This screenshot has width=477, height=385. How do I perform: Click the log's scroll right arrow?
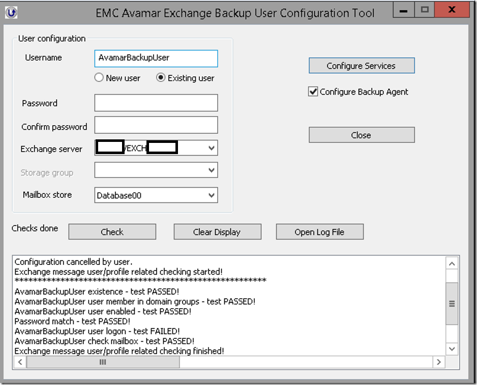click(x=439, y=362)
